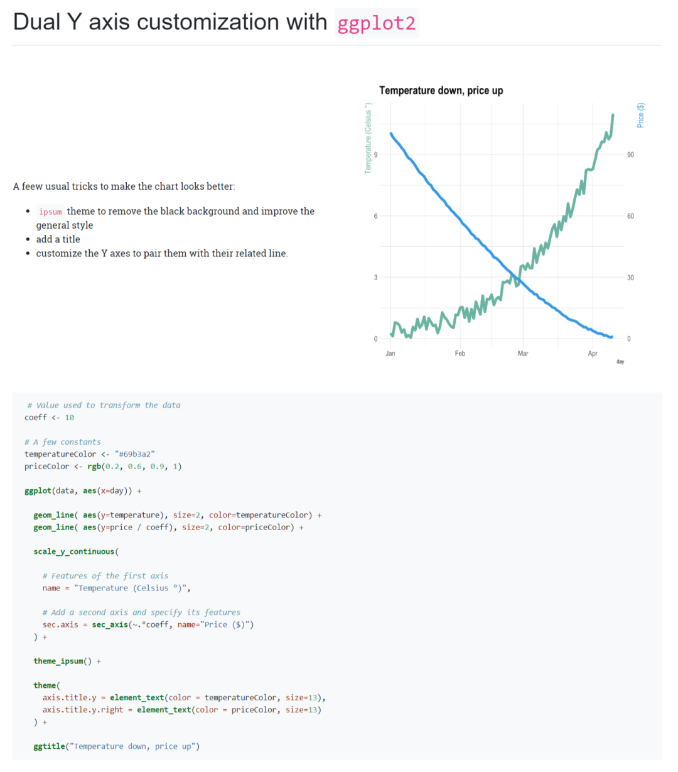The image size is (678, 772).
Task: Click the 'Price ($)' right axis title
Action: pyautogui.click(x=640, y=116)
